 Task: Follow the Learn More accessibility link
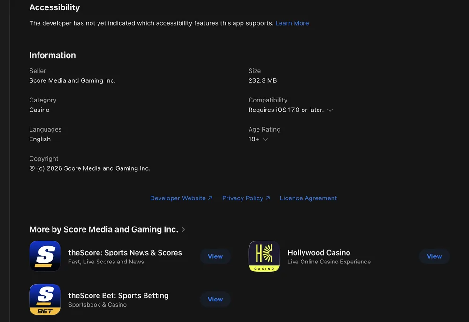pos(292,23)
